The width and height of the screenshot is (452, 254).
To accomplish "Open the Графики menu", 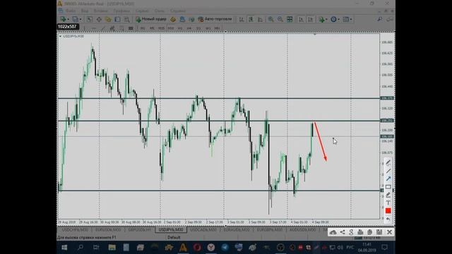I will tap(121, 11).
